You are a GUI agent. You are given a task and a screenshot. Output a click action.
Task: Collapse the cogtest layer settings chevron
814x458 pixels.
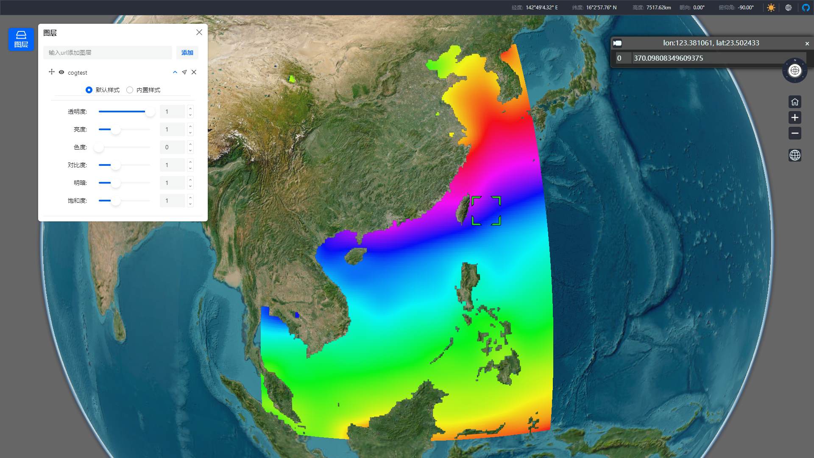click(175, 72)
